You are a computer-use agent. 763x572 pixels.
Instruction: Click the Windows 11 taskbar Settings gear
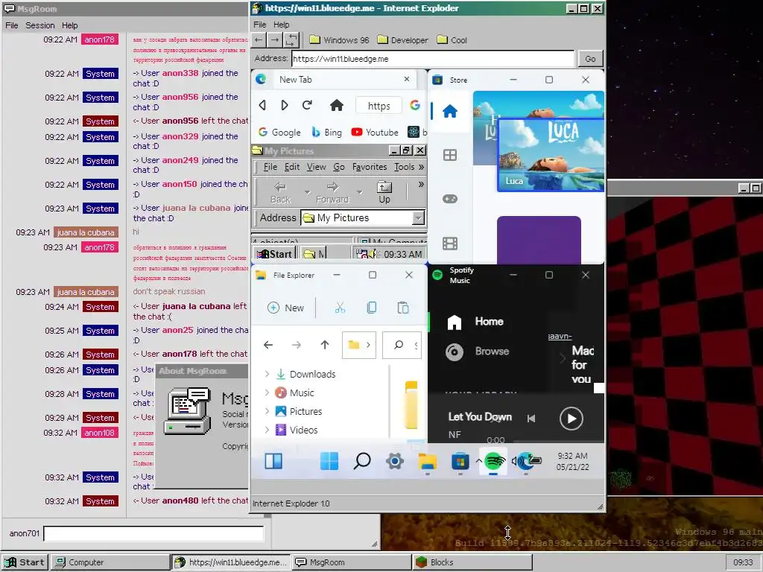click(395, 460)
